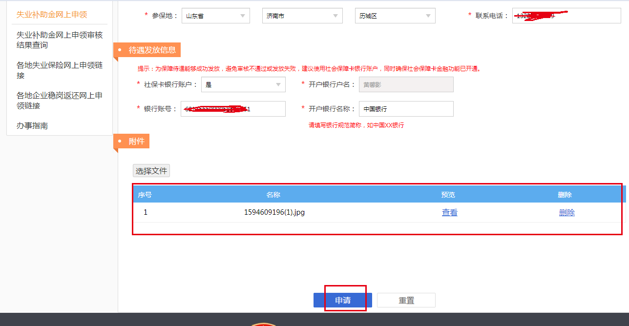Go to 各地失业保险网上申领链接
The width and height of the screenshot is (629, 326).
60,70
